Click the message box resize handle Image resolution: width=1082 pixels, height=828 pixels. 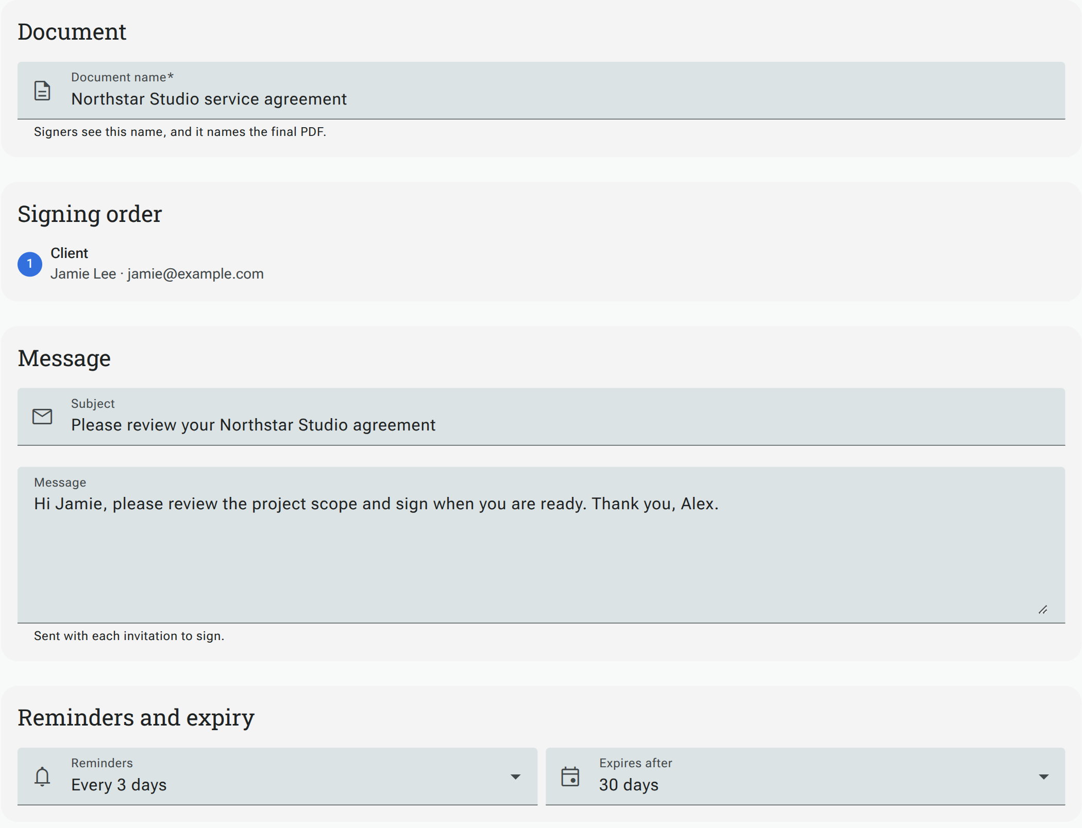[1043, 610]
